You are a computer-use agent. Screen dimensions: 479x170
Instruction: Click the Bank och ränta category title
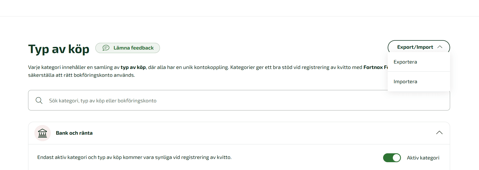(74, 133)
